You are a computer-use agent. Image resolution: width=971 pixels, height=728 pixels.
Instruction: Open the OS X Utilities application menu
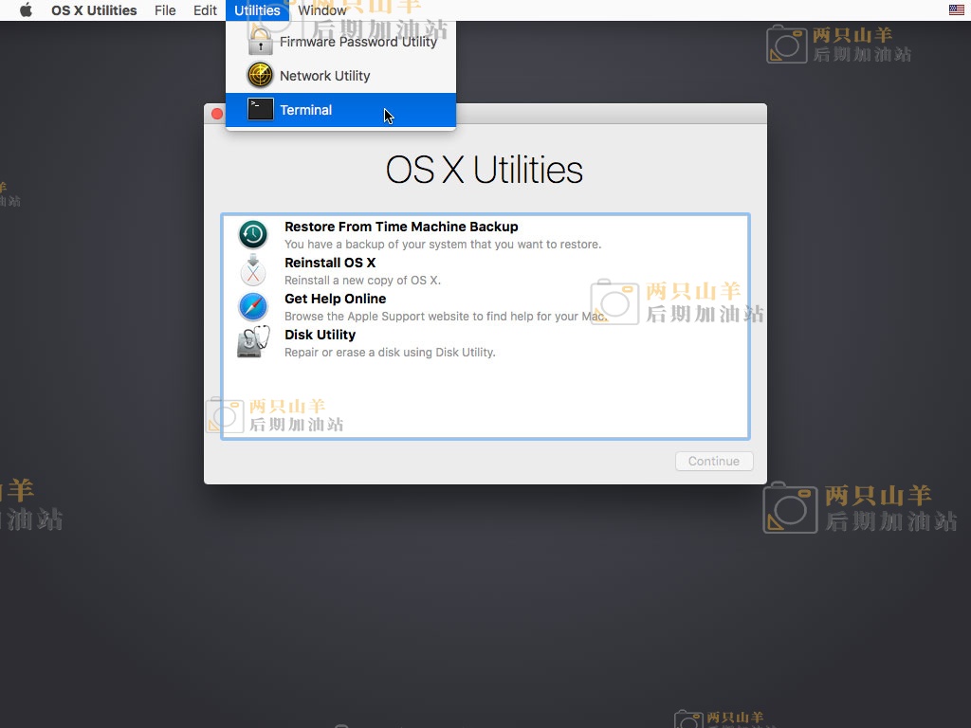tap(94, 10)
